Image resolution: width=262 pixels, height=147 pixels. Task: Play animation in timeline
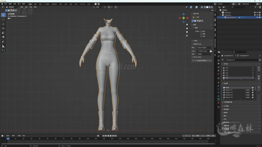click(111, 136)
